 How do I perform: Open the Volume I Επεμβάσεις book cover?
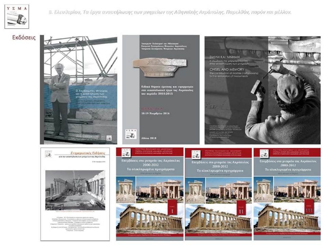click(x=150, y=194)
